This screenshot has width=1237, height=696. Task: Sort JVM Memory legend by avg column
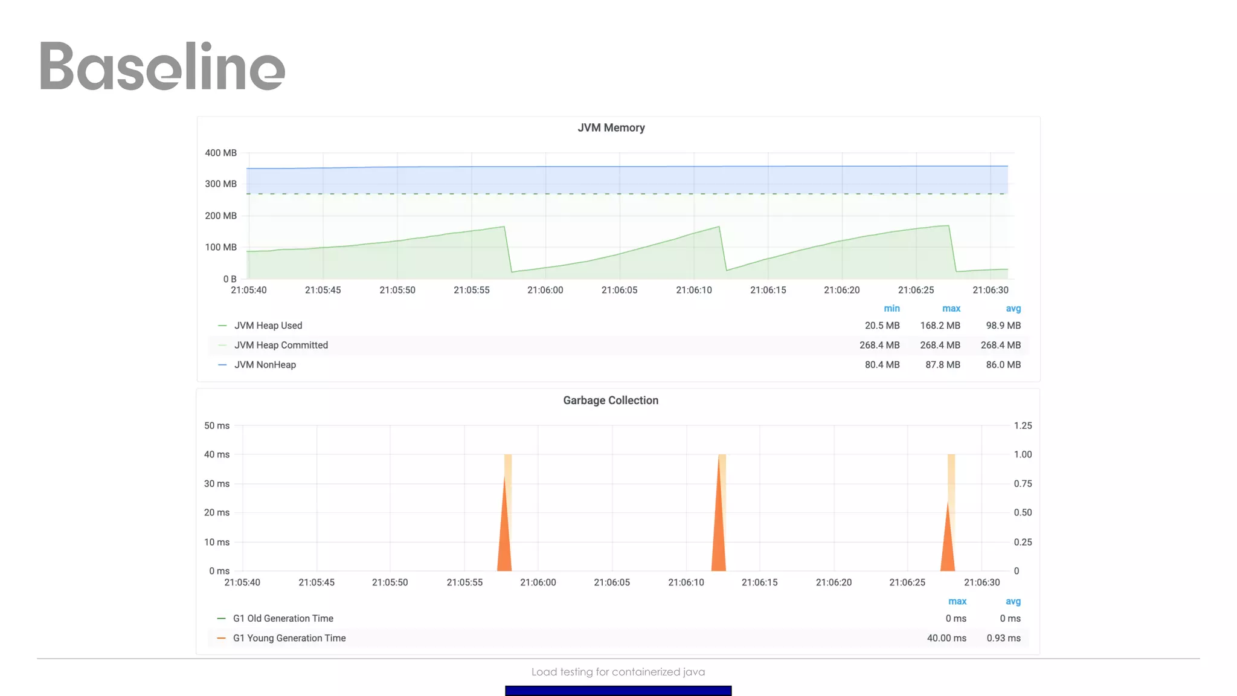pyautogui.click(x=1013, y=309)
